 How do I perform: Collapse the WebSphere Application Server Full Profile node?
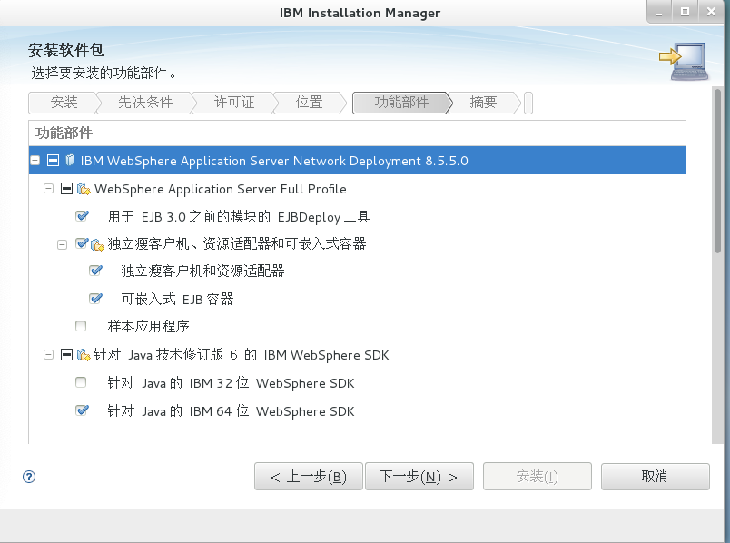click(48, 189)
